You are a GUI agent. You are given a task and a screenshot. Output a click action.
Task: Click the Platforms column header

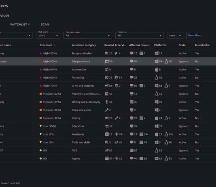160,45
